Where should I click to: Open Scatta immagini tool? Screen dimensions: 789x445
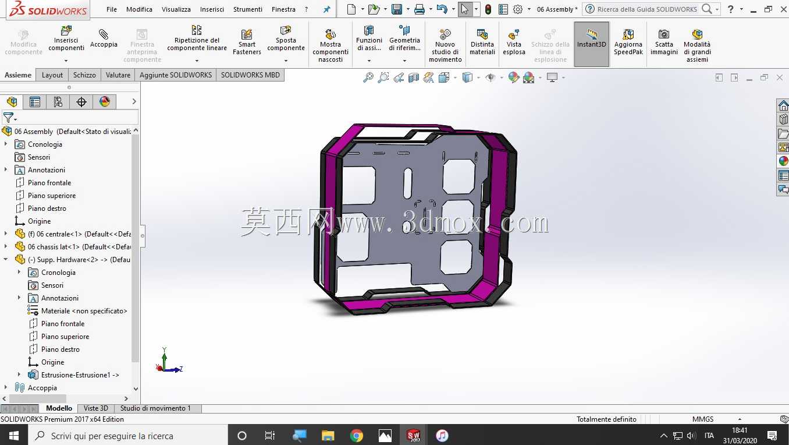(x=664, y=42)
